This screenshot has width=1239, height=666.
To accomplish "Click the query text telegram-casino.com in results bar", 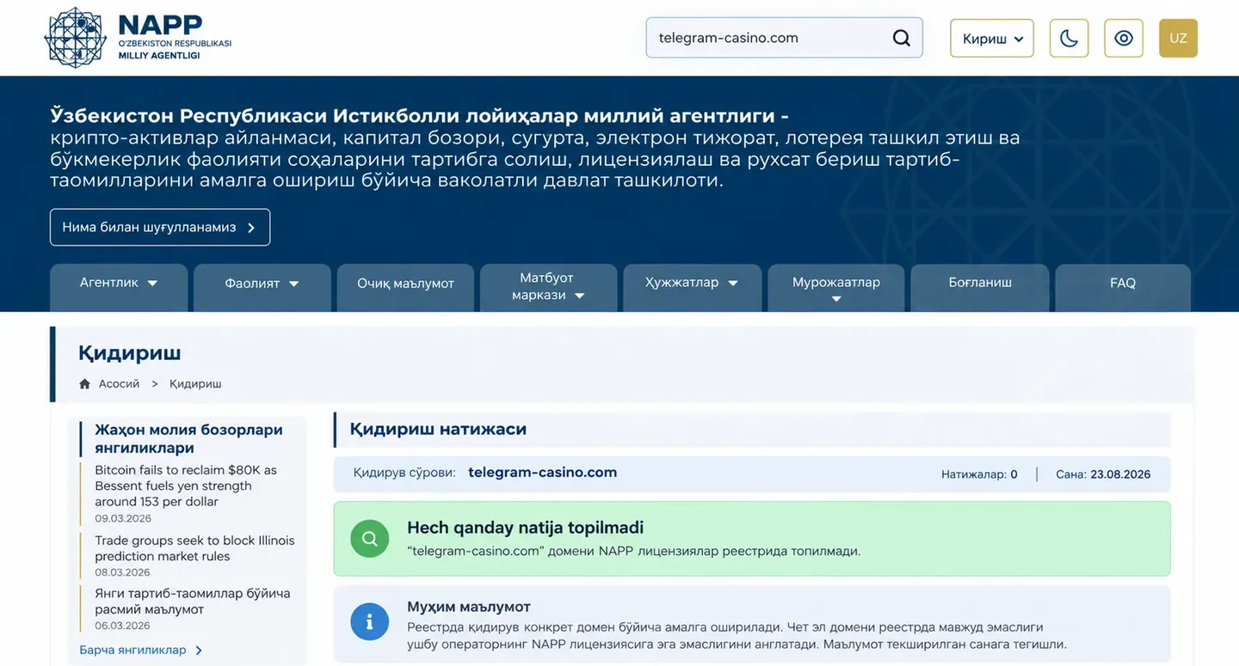I will point(542,473).
